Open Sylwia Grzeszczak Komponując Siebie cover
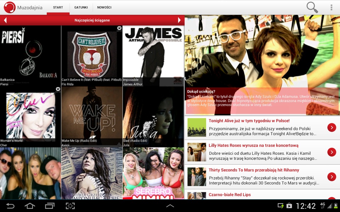 [92, 173]
